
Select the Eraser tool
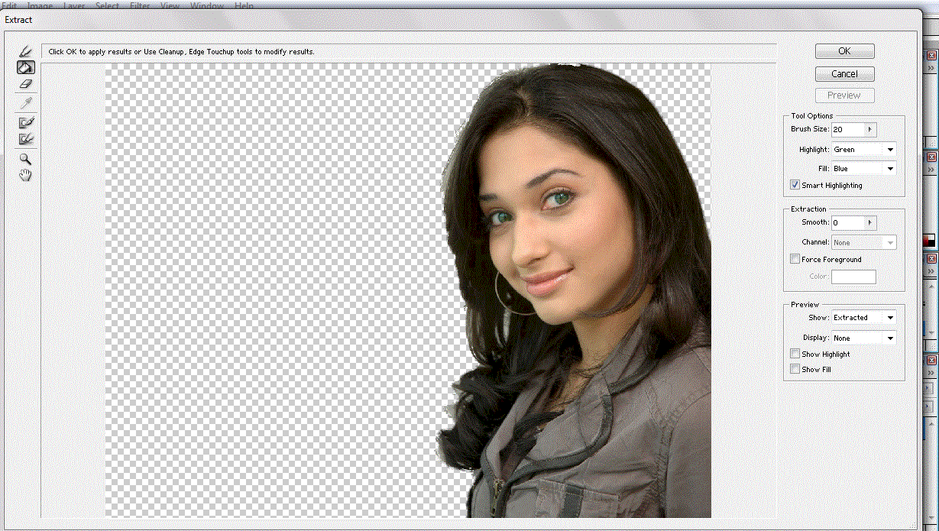(26, 84)
